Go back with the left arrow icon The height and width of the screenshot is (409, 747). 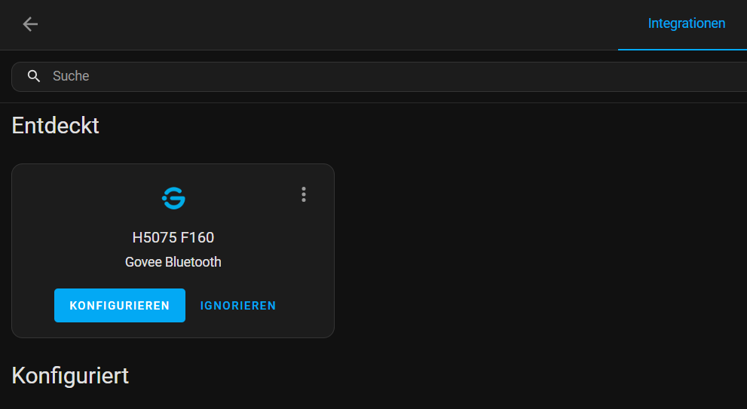coord(30,24)
